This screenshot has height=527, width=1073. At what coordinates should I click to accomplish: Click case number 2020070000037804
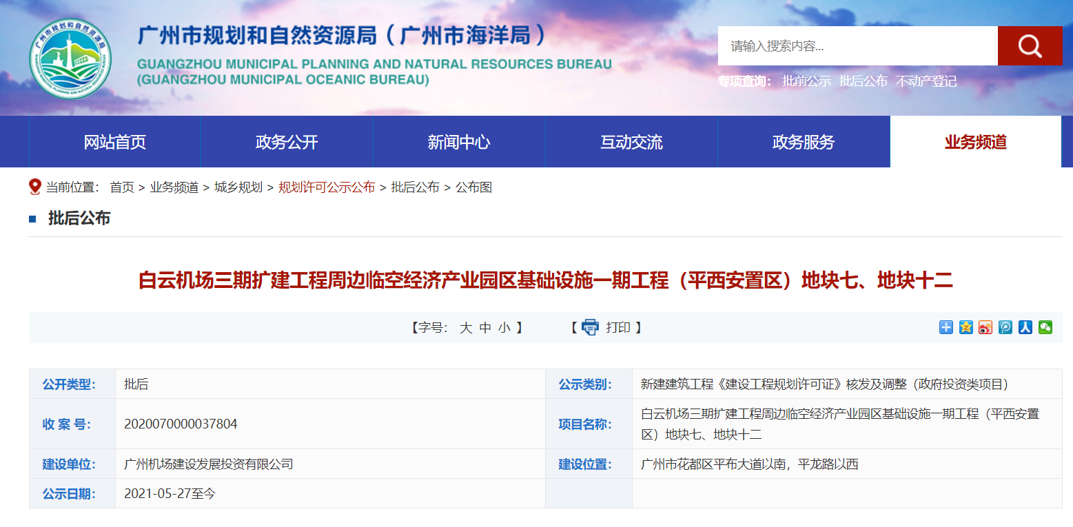coord(181,424)
